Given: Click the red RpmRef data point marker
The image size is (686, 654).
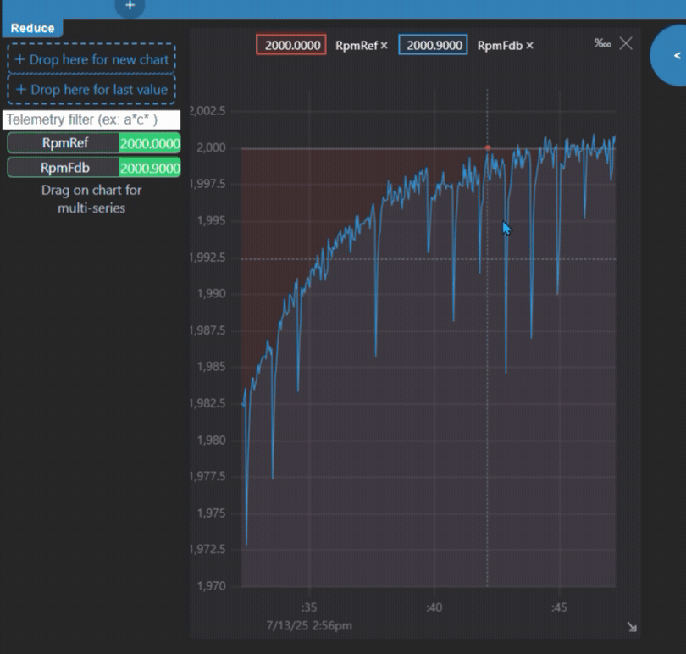Looking at the screenshot, I should 487,148.
